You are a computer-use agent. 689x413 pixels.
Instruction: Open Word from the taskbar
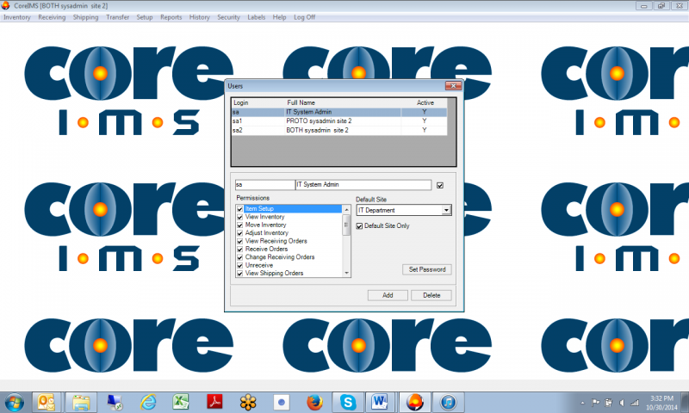click(x=380, y=402)
